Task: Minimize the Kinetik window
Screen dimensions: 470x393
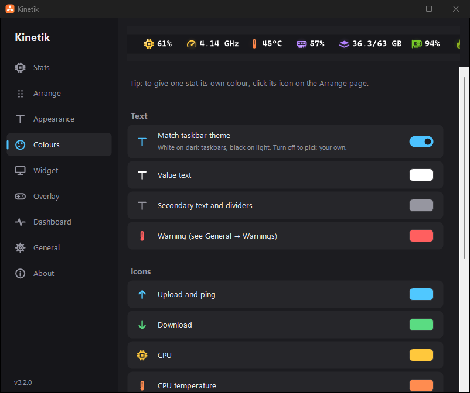Action: click(x=403, y=9)
